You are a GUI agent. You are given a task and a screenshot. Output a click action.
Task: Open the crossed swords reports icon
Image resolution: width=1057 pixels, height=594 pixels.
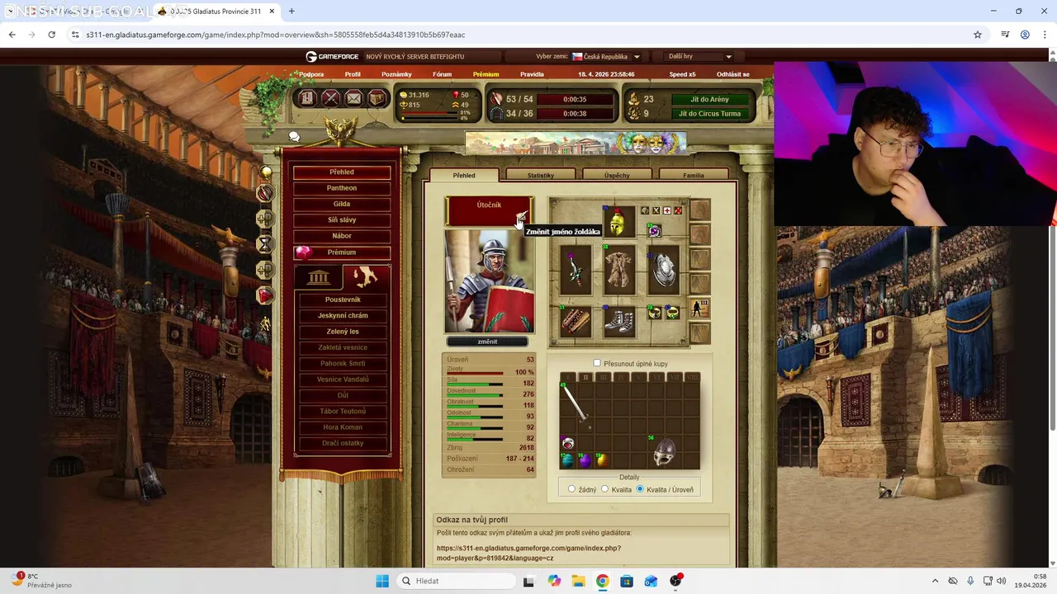(x=330, y=98)
